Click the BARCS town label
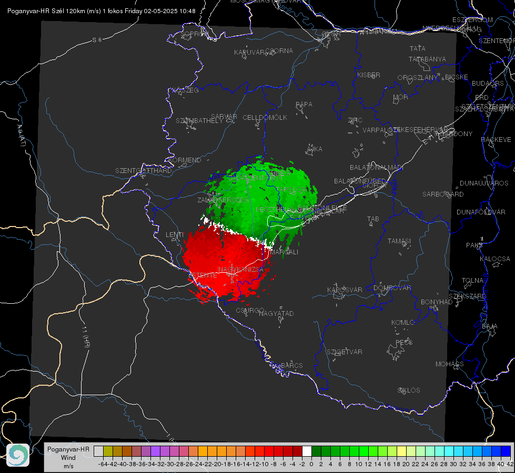515x473 pixels. point(292,365)
